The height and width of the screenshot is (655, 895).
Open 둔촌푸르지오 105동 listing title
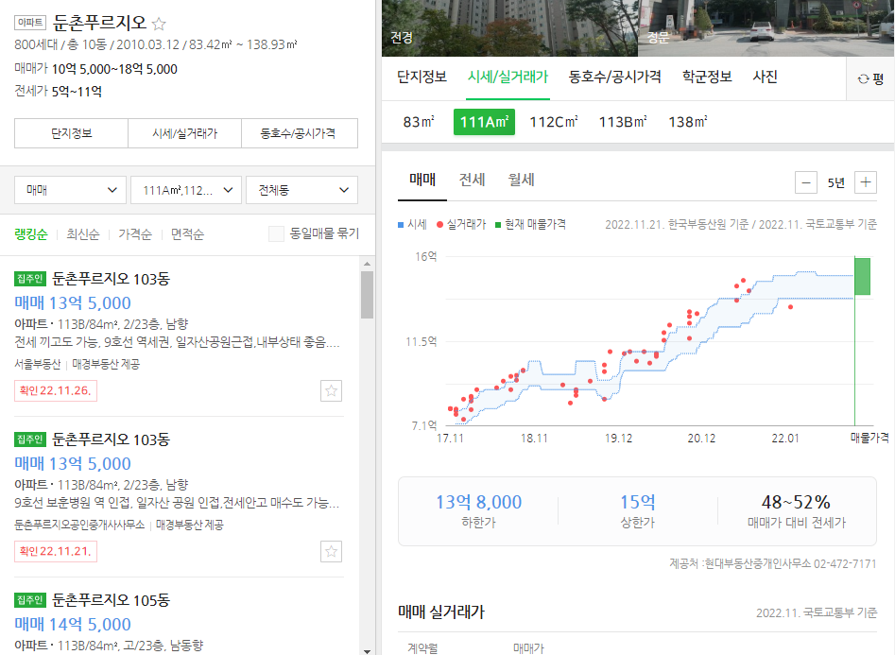112,600
